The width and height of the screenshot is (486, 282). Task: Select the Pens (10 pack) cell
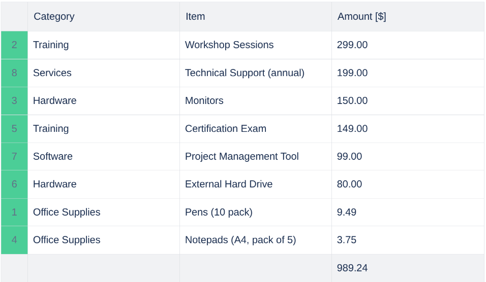(219, 212)
